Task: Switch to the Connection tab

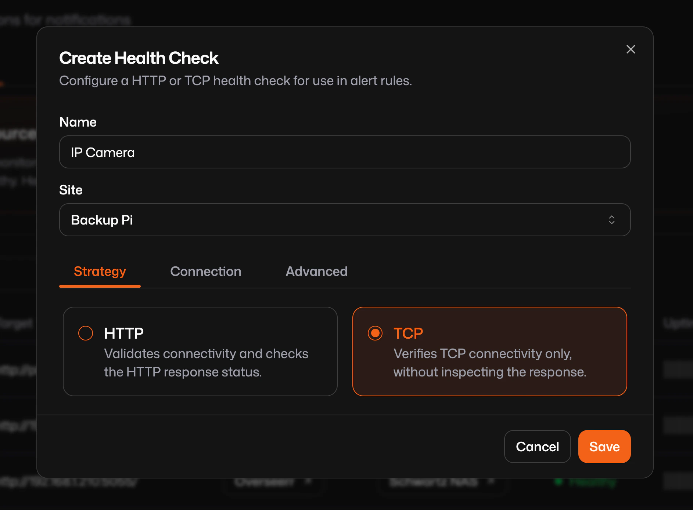Action: click(205, 272)
